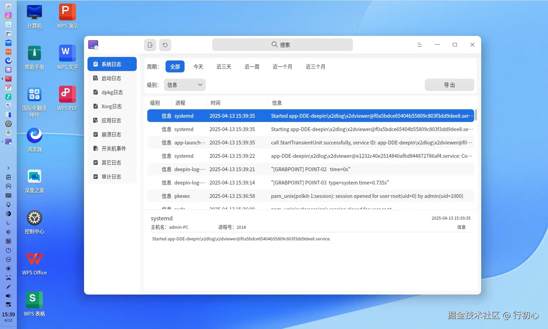Click the export icon button in title bar
The height and width of the screenshot is (329, 548).
pyautogui.click(x=150, y=45)
